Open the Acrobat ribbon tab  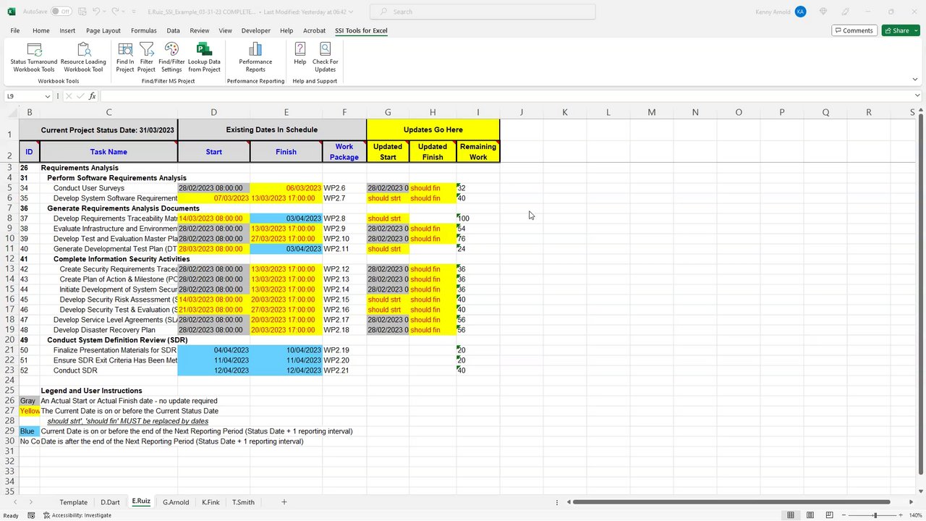click(x=314, y=30)
